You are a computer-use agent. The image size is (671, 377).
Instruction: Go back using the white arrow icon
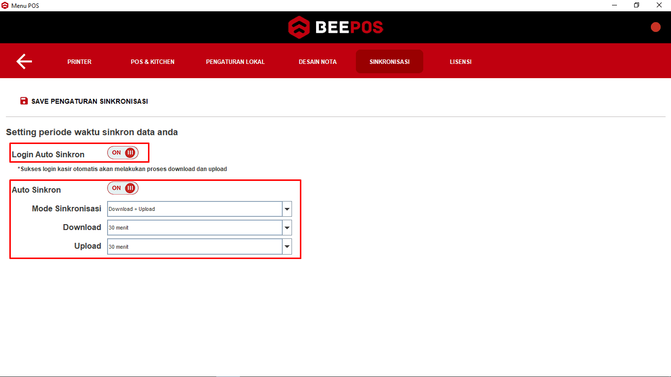24,61
